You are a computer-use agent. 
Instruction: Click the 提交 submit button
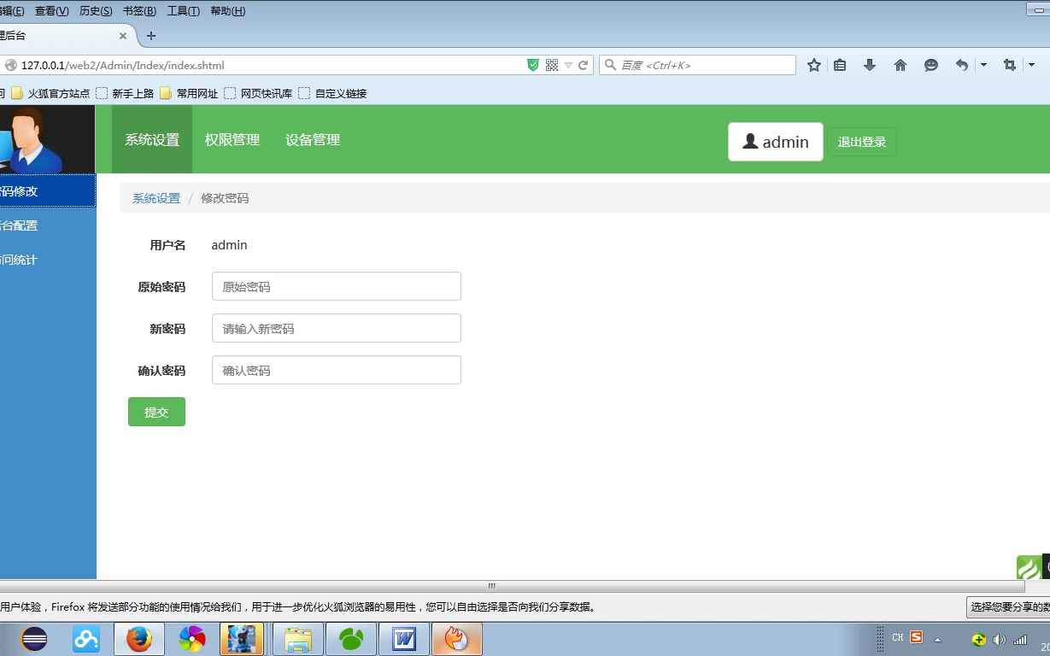point(156,411)
